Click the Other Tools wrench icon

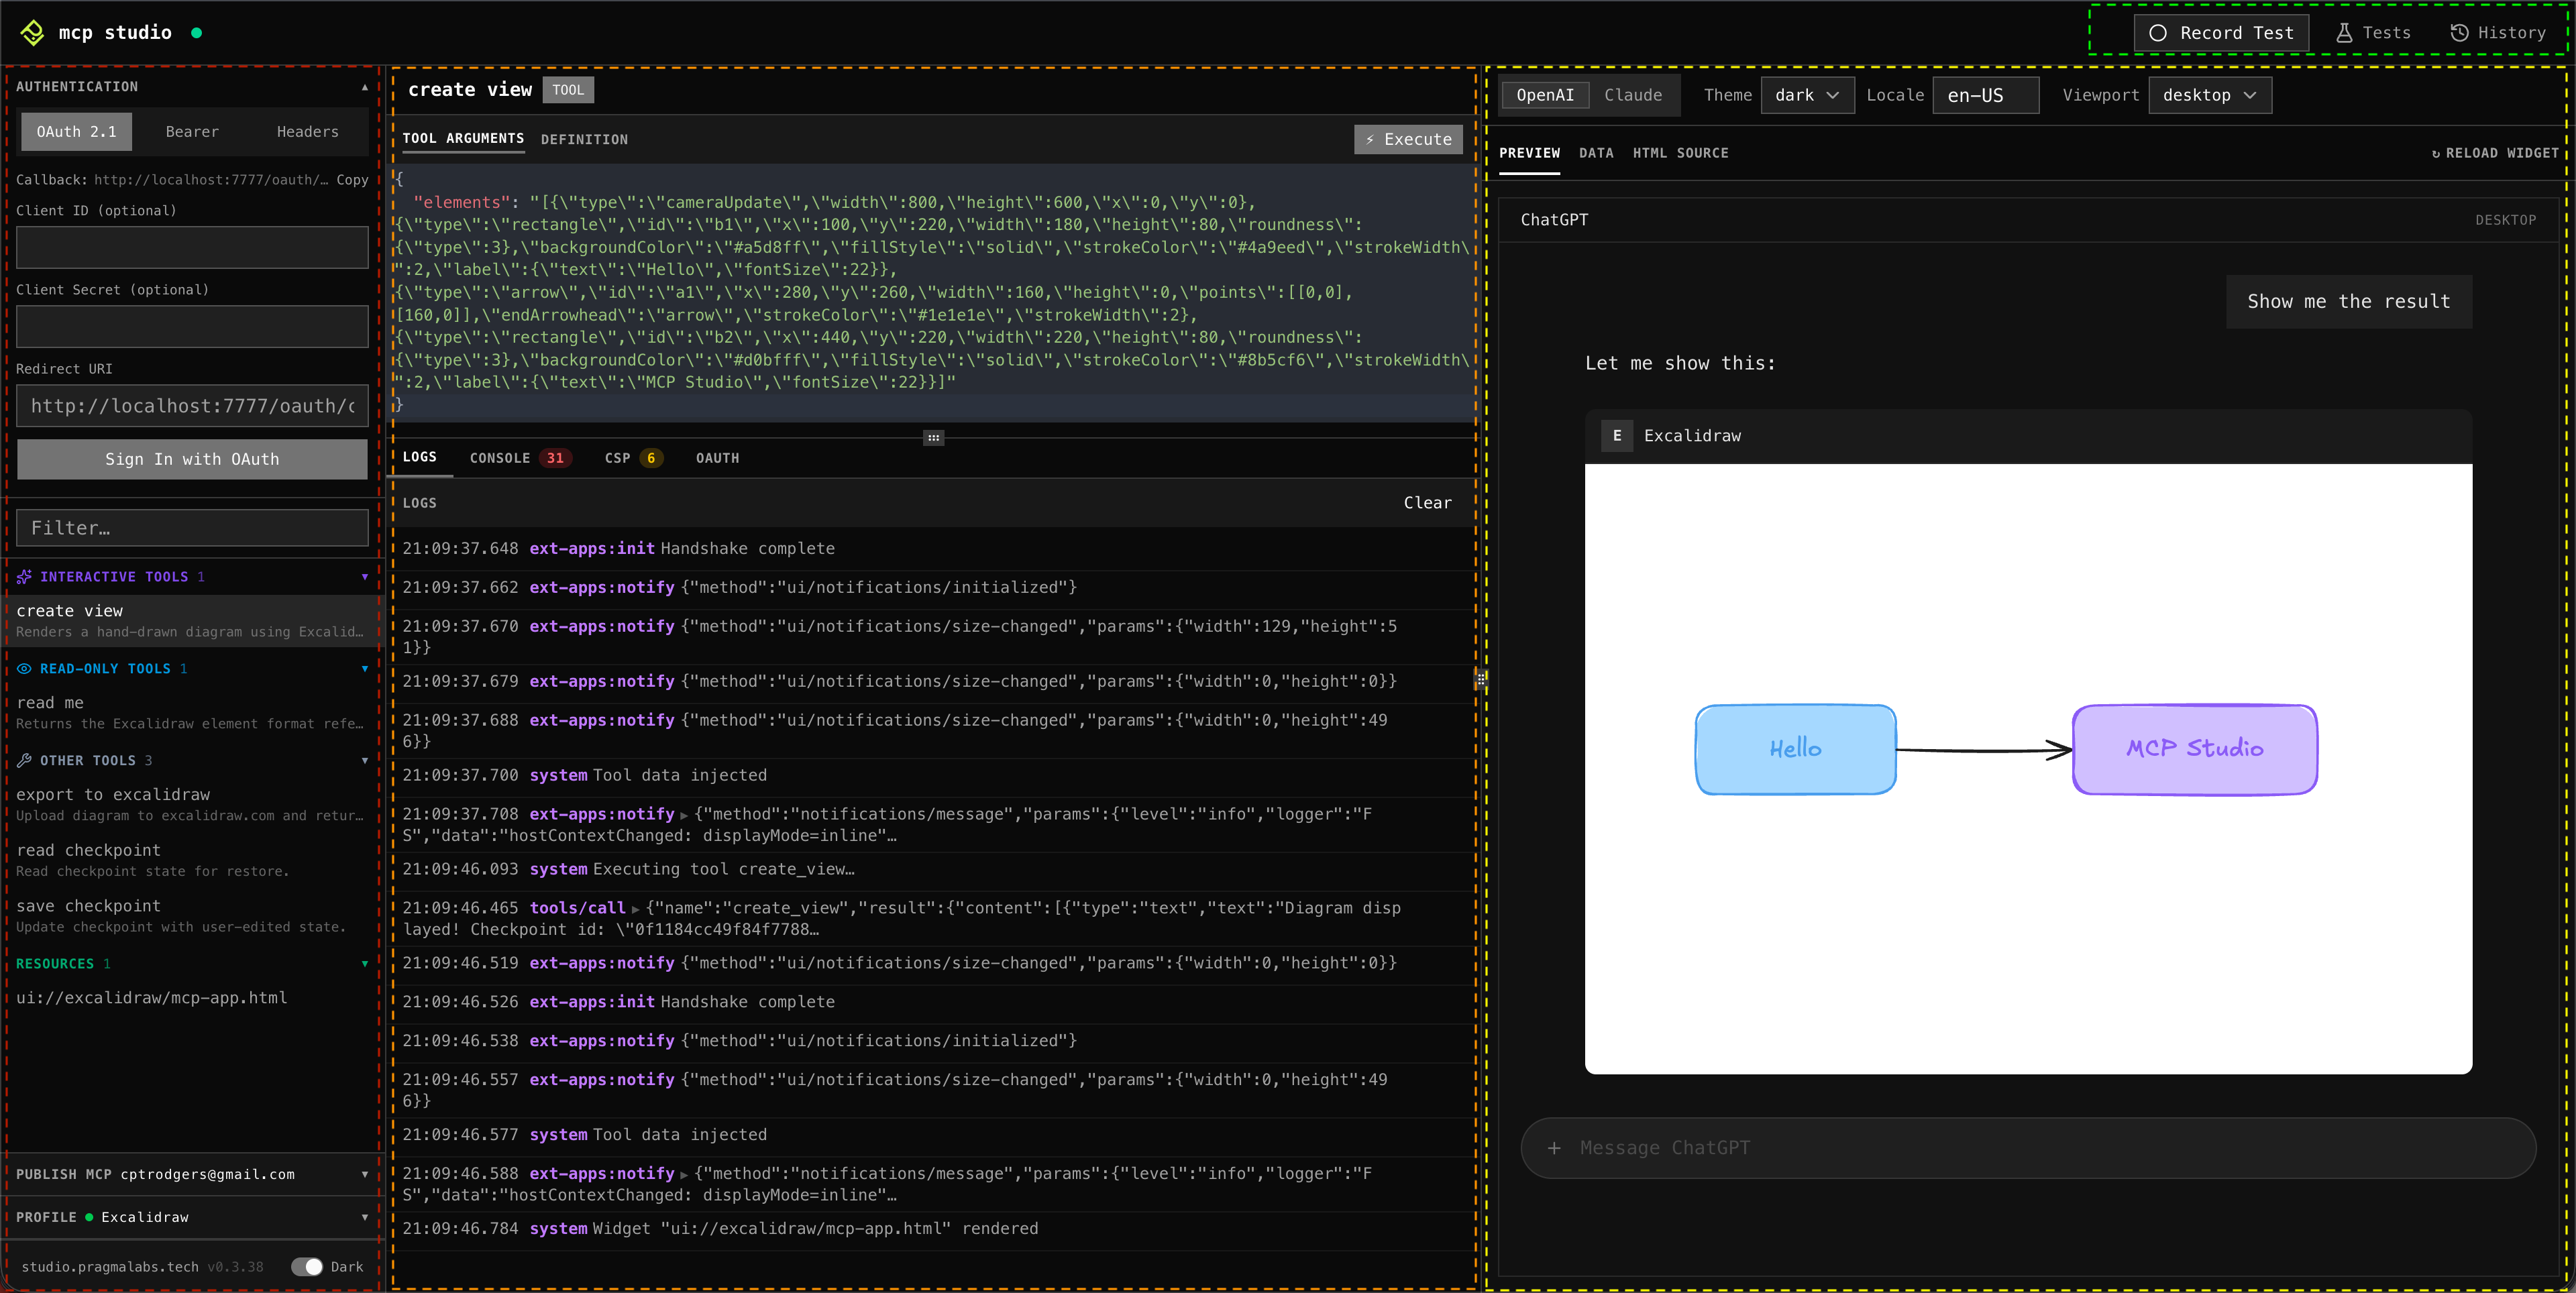coord(24,761)
